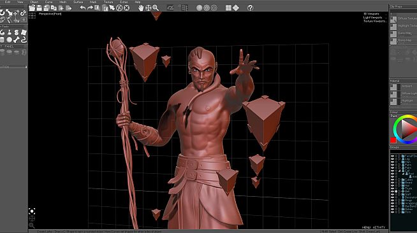Activate the hand pan tool
This screenshot has width=417, height=233.
141,8
